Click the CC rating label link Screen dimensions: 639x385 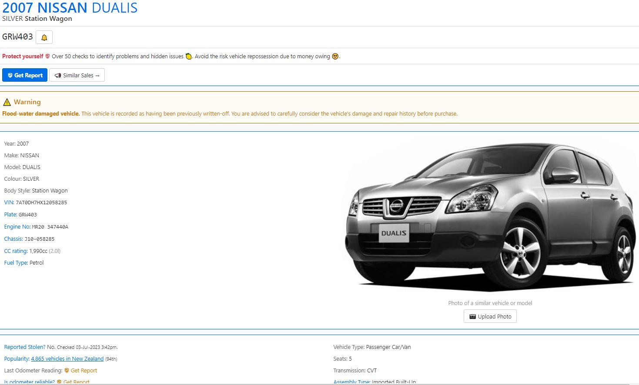point(16,251)
